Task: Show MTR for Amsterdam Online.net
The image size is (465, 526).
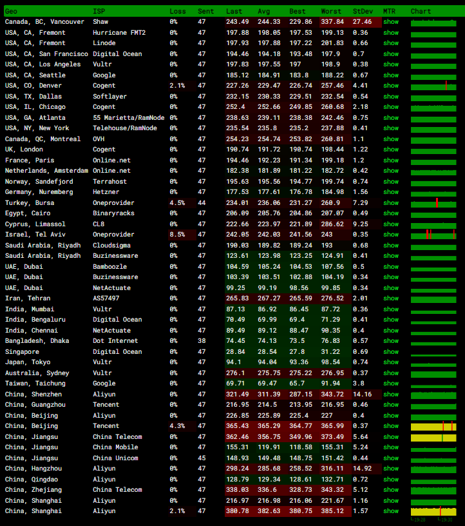Action: click(391, 170)
